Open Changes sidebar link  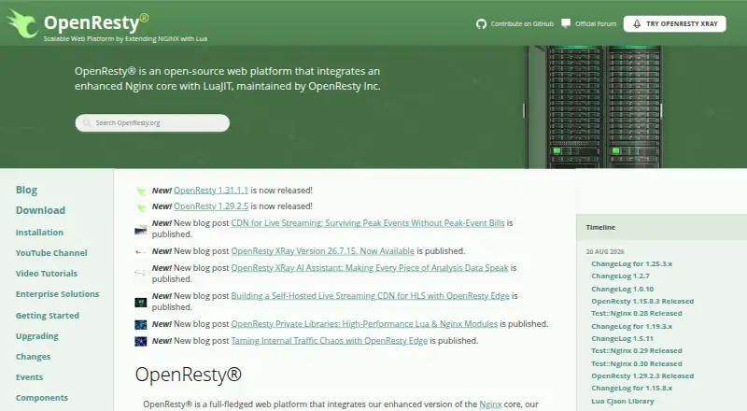point(33,357)
